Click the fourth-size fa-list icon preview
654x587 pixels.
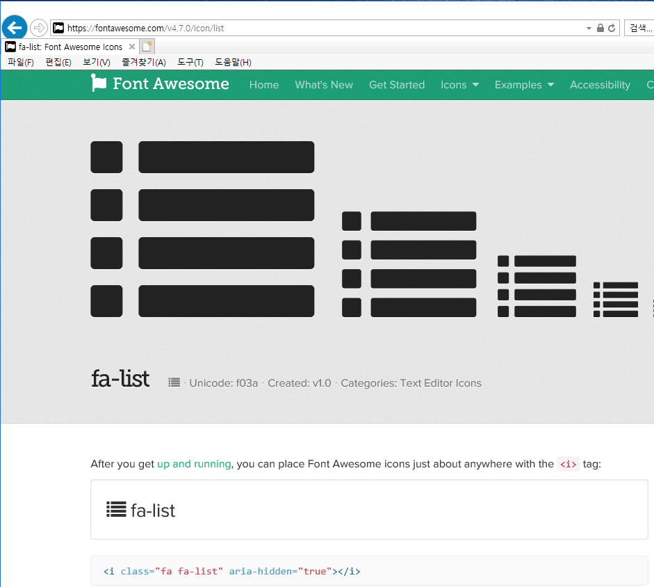[x=616, y=300]
